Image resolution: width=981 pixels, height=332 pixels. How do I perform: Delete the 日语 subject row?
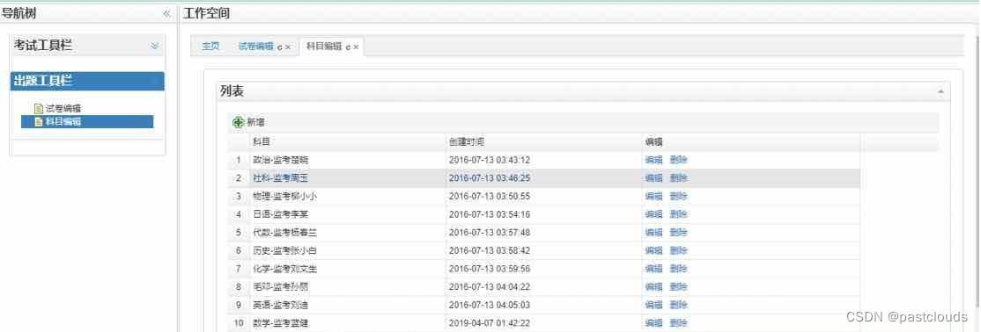pyautogui.click(x=678, y=214)
